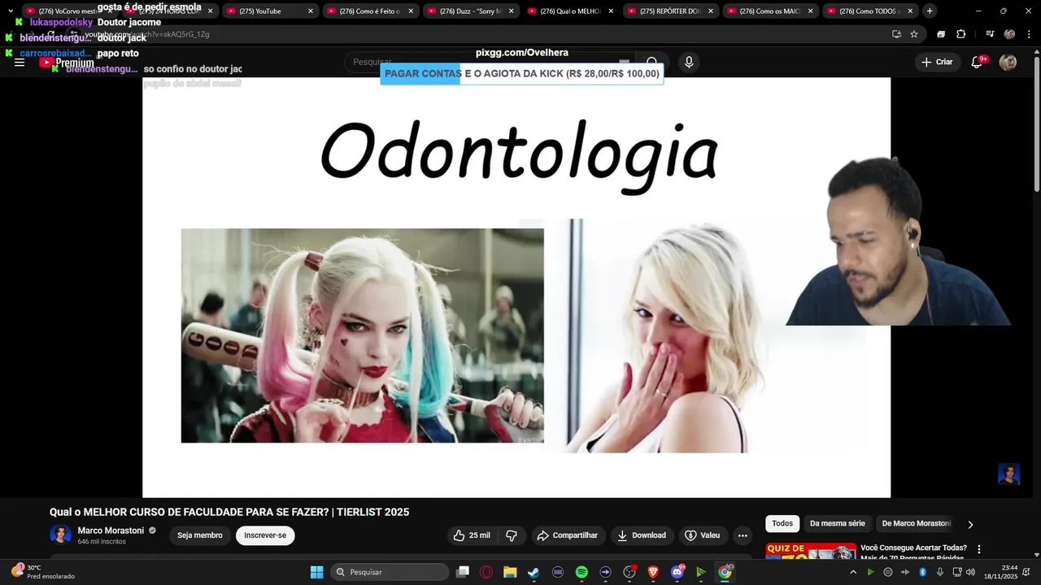This screenshot has height=585, width=1041.
Task: Open the YouTube hamburger guide menu
Action: (19, 63)
